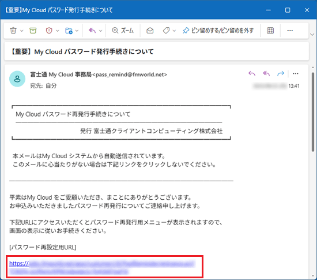This screenshot has width=317, height=280.
Task: Click ピン留めする/ピン留めを外す button
Action: coord(218,31)
